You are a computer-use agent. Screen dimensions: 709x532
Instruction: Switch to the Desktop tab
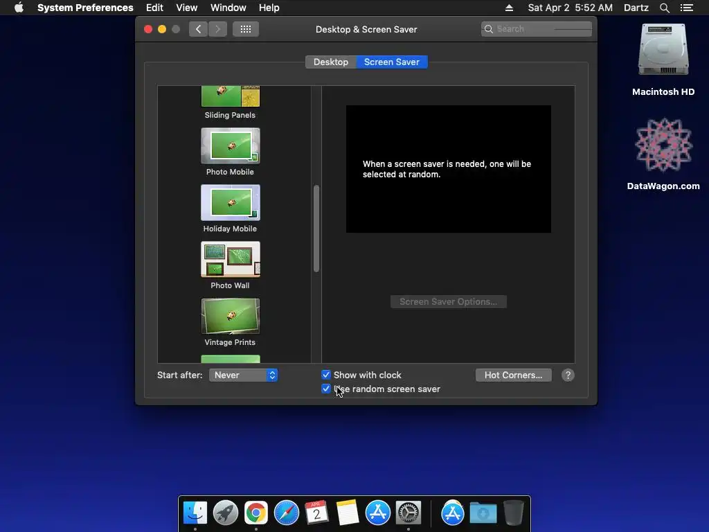[x=331, y=62]
